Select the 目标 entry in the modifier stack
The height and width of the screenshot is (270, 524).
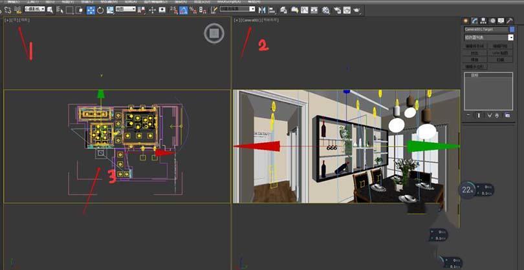(488, 76)
